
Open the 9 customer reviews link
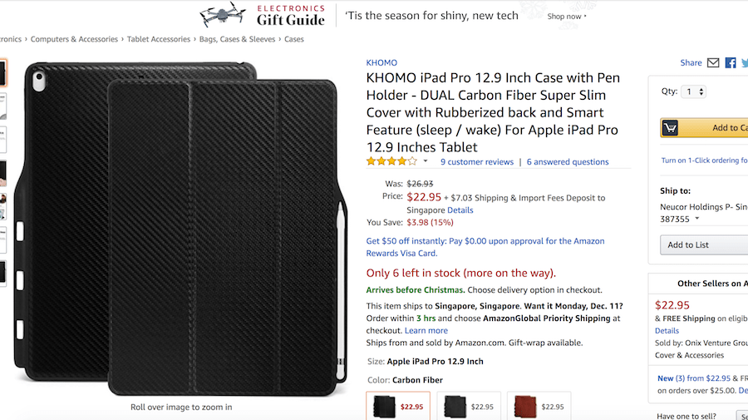[477, 162]
